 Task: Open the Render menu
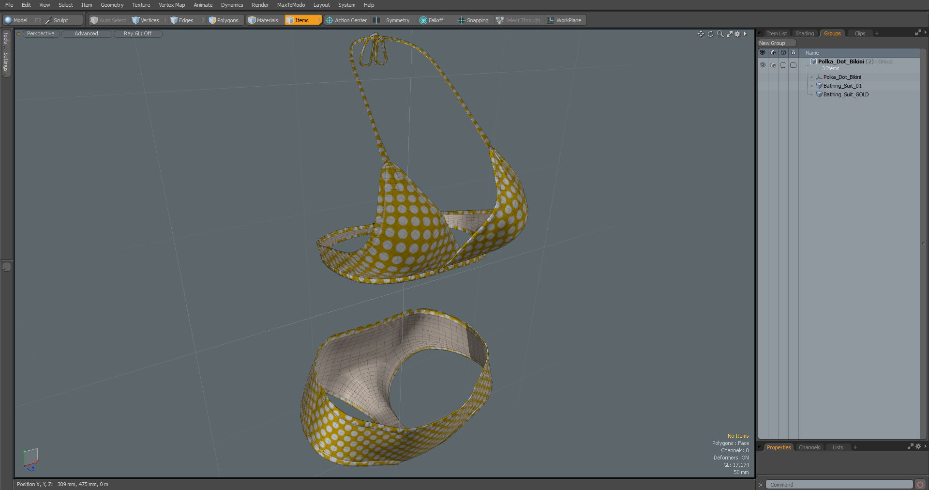[x=260, y=5]
